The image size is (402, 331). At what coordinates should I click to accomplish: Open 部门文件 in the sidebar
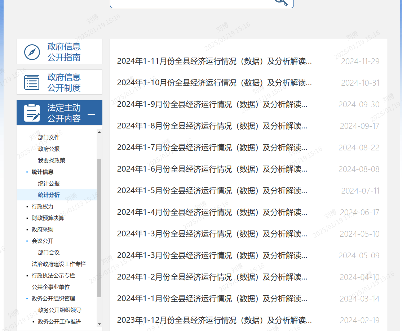pos(49,137)
